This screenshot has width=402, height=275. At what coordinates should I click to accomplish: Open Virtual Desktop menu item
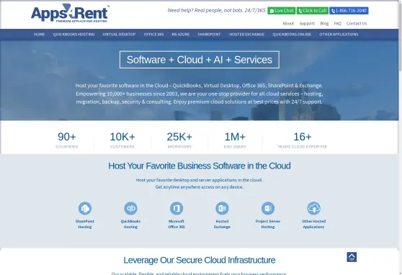[119, 35]
